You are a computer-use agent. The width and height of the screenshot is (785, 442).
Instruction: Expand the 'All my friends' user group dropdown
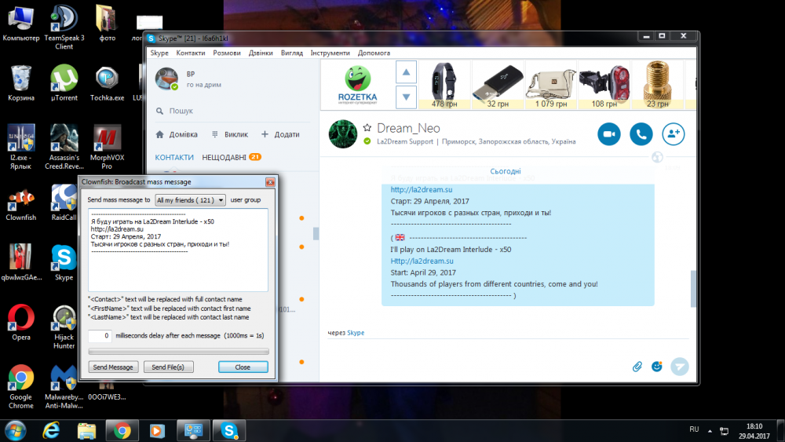pos(190,200)
